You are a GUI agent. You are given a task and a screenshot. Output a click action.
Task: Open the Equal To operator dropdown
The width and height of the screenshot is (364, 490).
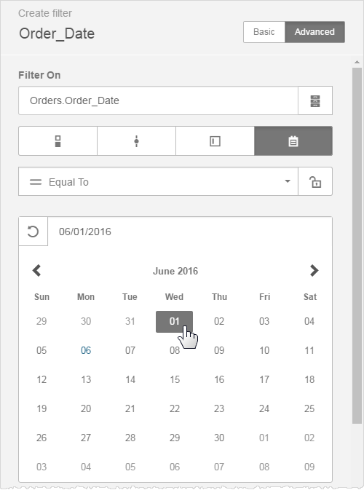pos(159,181)
